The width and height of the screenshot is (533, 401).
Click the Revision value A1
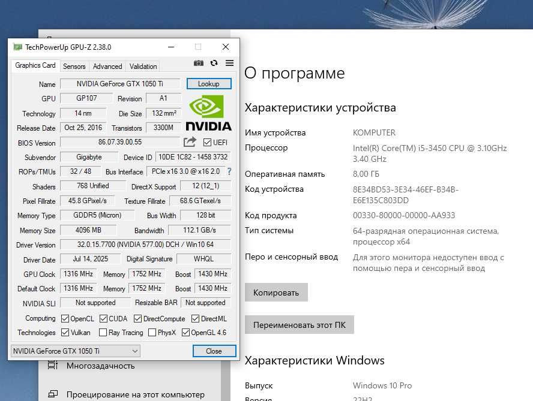point(163,98)
